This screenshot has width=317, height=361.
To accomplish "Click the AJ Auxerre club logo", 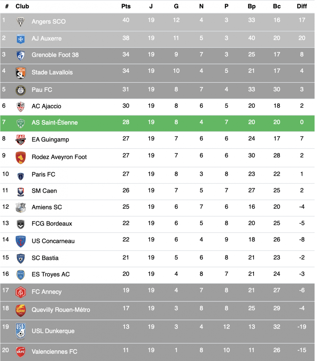I will point(21,39).
